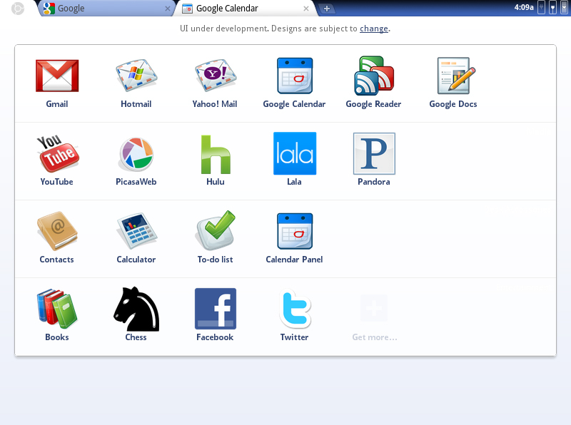Click the 'YouTube' text label

pos(56,182)
